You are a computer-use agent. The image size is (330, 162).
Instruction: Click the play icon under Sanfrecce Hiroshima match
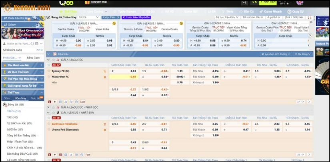pyautogui.click(x=55, y=155)
